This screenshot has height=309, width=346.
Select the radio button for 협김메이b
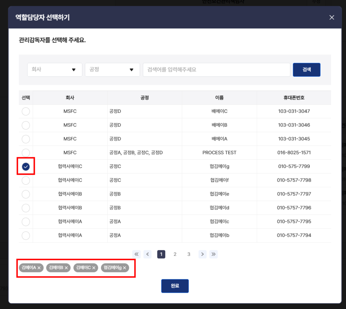[x=26, y=236]
